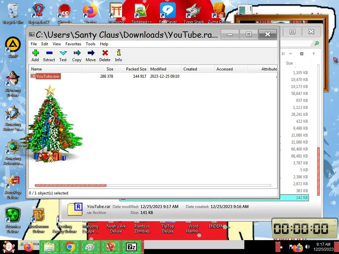Image resolution: width=339 pixels, height=254 pixels.
Task: Open the TipTop Deluxe desktop shortcut
Action: [168, 227]
